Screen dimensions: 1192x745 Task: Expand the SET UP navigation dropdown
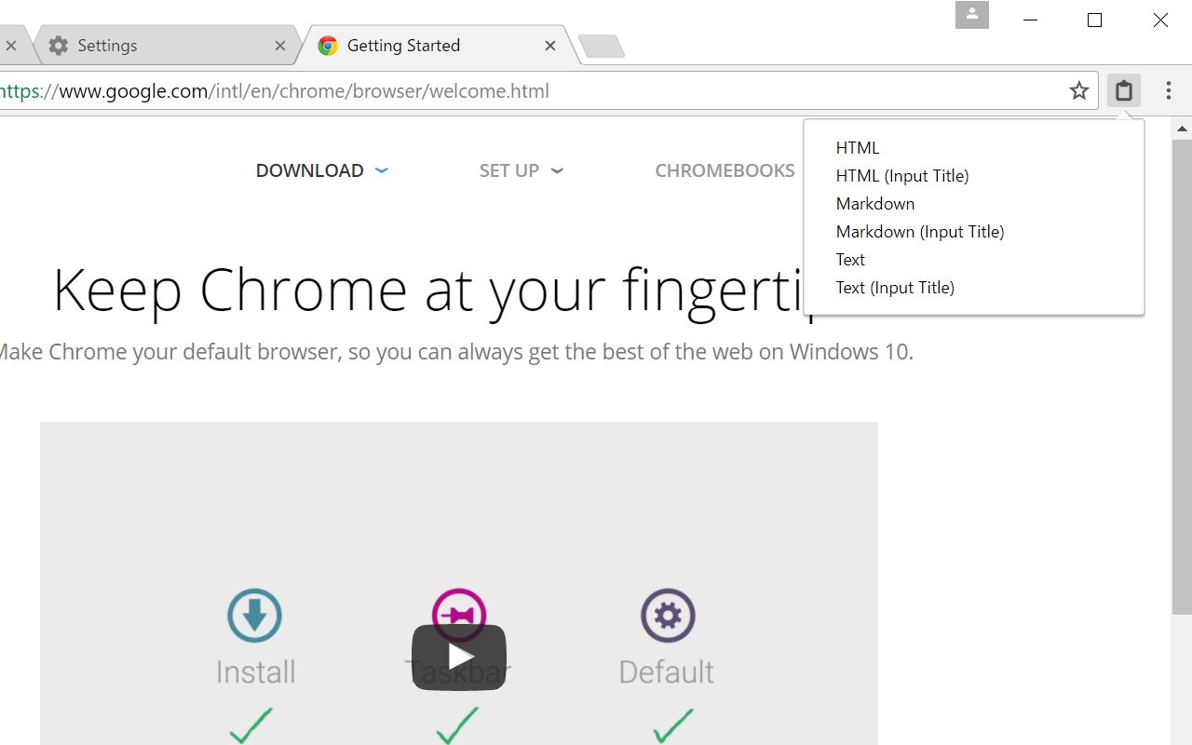(521, 170)
